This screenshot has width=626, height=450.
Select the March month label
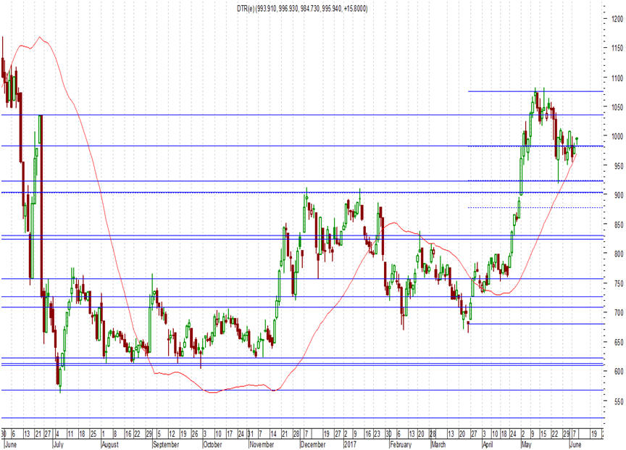click(438, 444)
